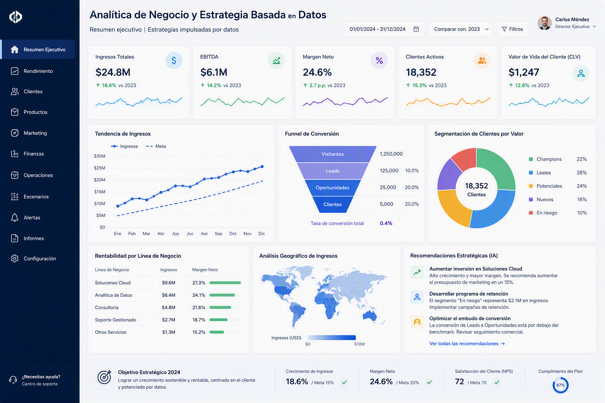The height and width of the screenshot is (403, 605).
Task: Click the Finanzas sidebar icon
Action: pyautogui.click(x=15, y=154)
